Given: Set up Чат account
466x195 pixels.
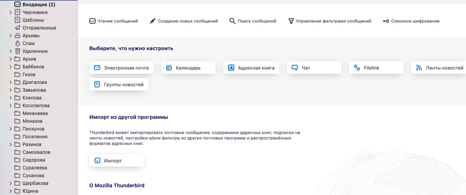Looking at the screenshot, I should pos(314,68).
